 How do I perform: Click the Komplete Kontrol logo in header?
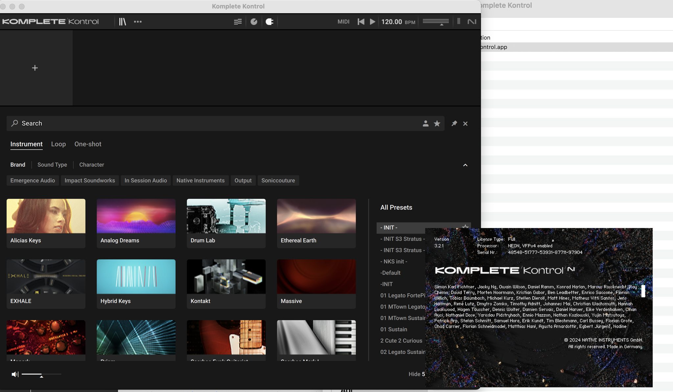(50, 22)
